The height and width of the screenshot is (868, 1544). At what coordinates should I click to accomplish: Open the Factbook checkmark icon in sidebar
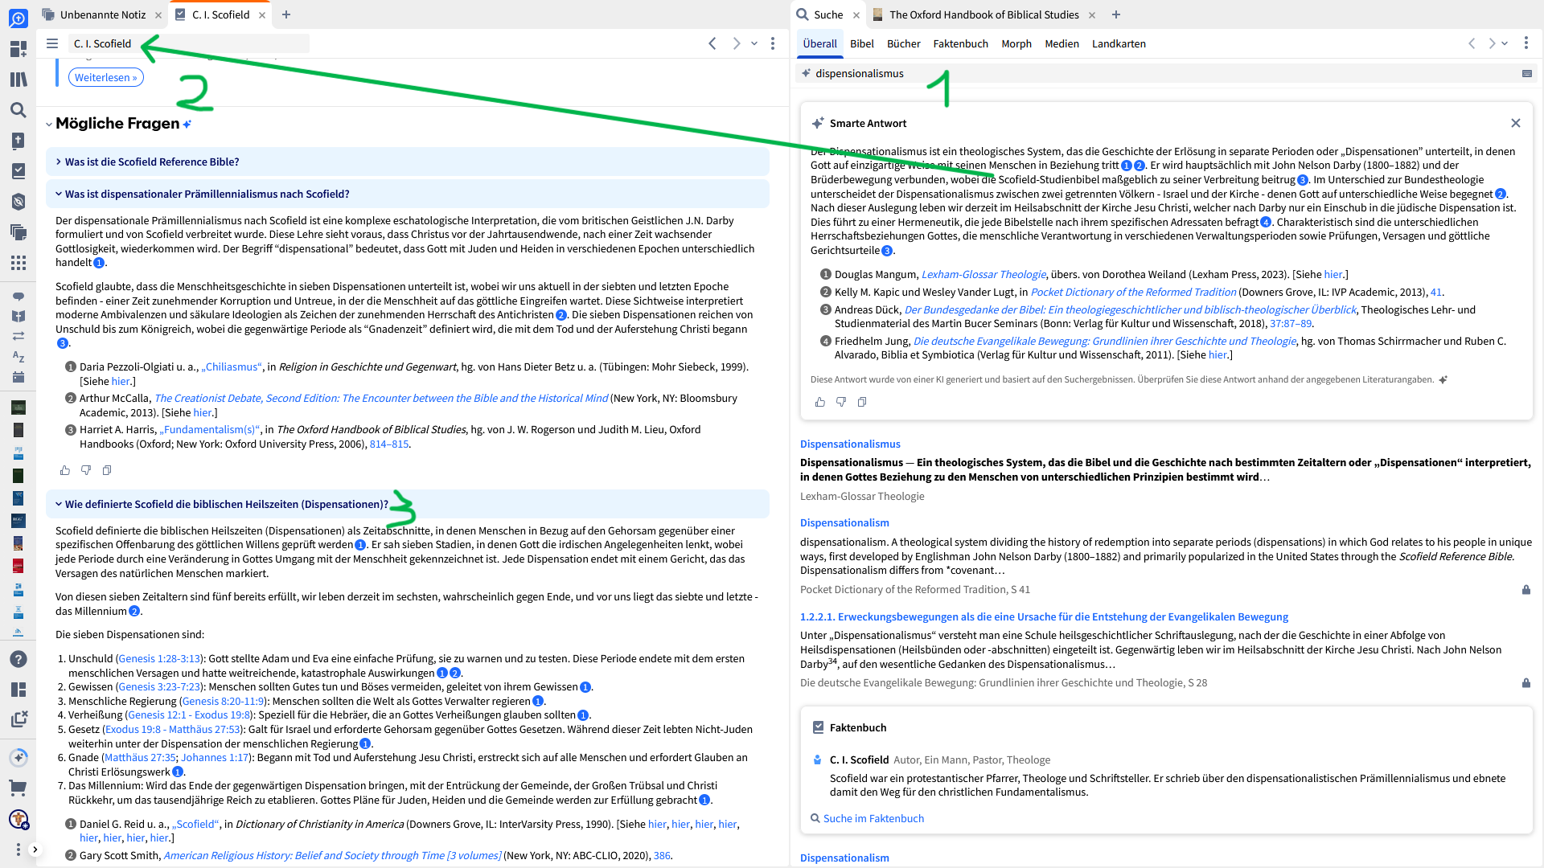(18, 171)
